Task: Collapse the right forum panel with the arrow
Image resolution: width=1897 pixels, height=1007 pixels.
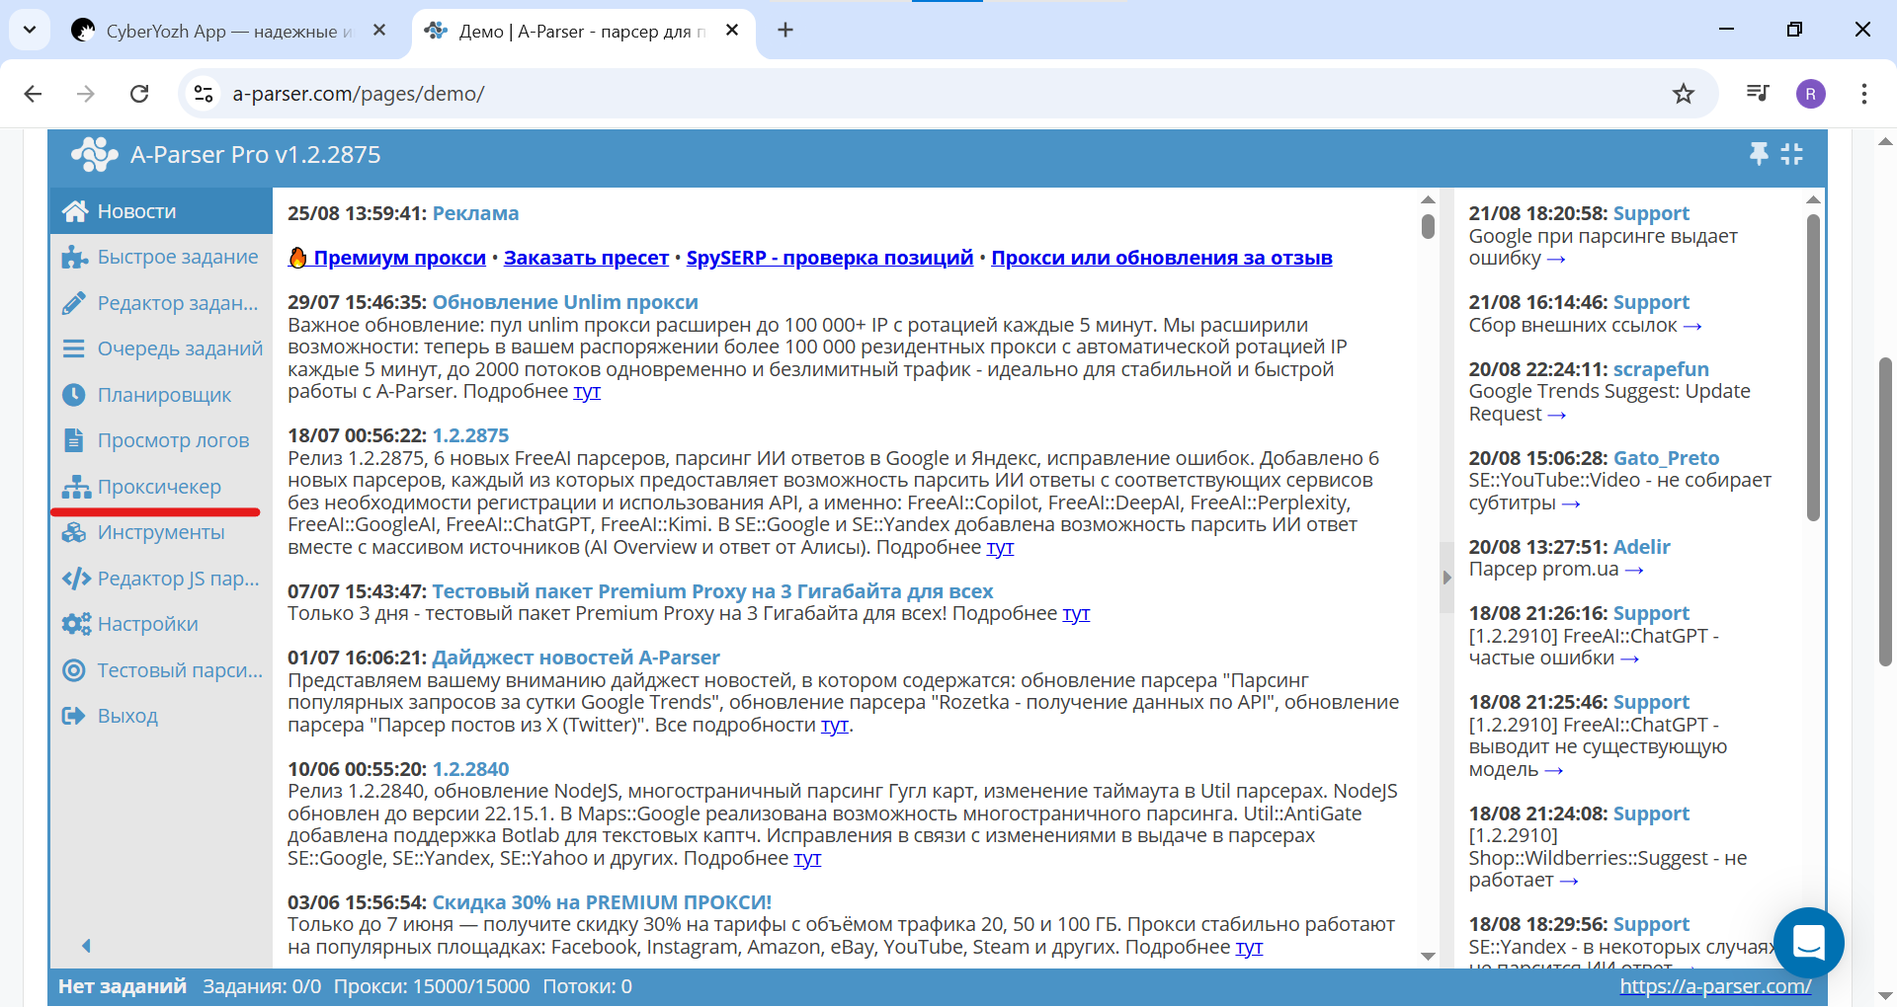Action: click(1446, 578)
